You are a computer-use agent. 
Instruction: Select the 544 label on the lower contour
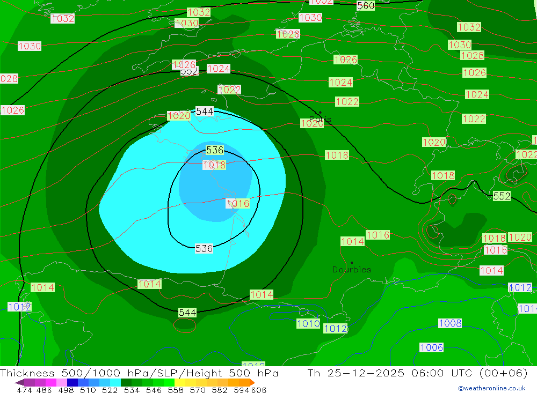pyautogui.click(x=187, y=312)
